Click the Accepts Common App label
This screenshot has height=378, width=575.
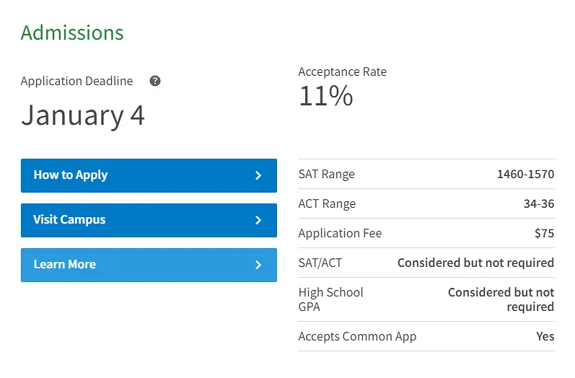coord(357,336)
